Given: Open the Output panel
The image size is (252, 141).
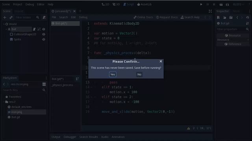Looking at the screenshot, I should click(x=56, y=137).
